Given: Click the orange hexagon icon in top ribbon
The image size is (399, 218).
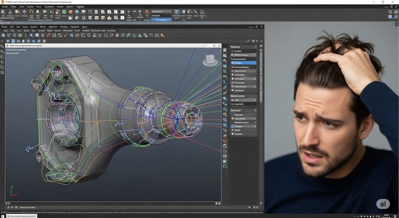Looking at the screenshot, I should (71, 12).
